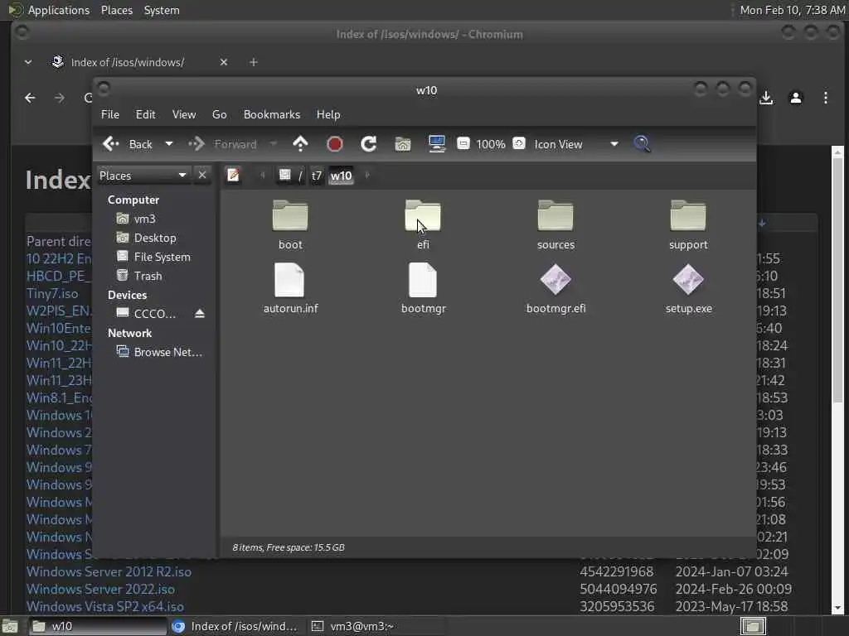Viewport: 849px width, 636px height.
Task: Zoom in with the plus icon
Action: 519,143
